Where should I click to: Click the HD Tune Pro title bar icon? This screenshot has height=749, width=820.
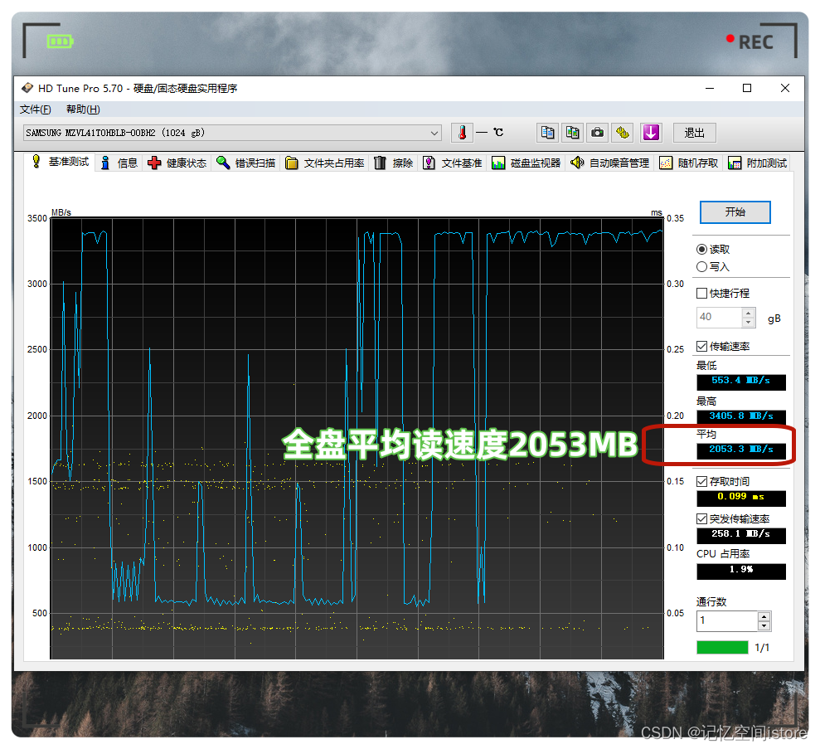(27, 88)
